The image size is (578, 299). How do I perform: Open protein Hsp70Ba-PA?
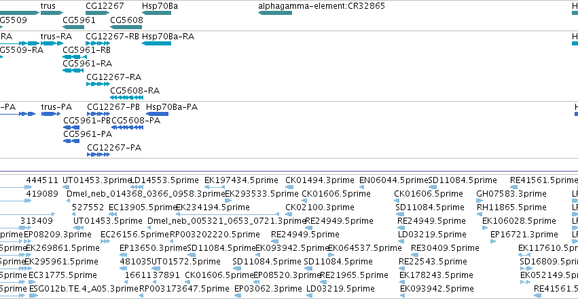172,107
